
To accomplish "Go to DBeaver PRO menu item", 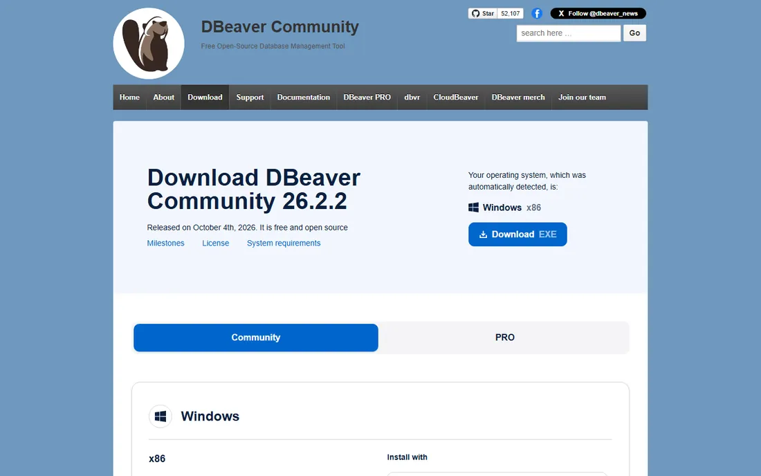I will [367, 97].
